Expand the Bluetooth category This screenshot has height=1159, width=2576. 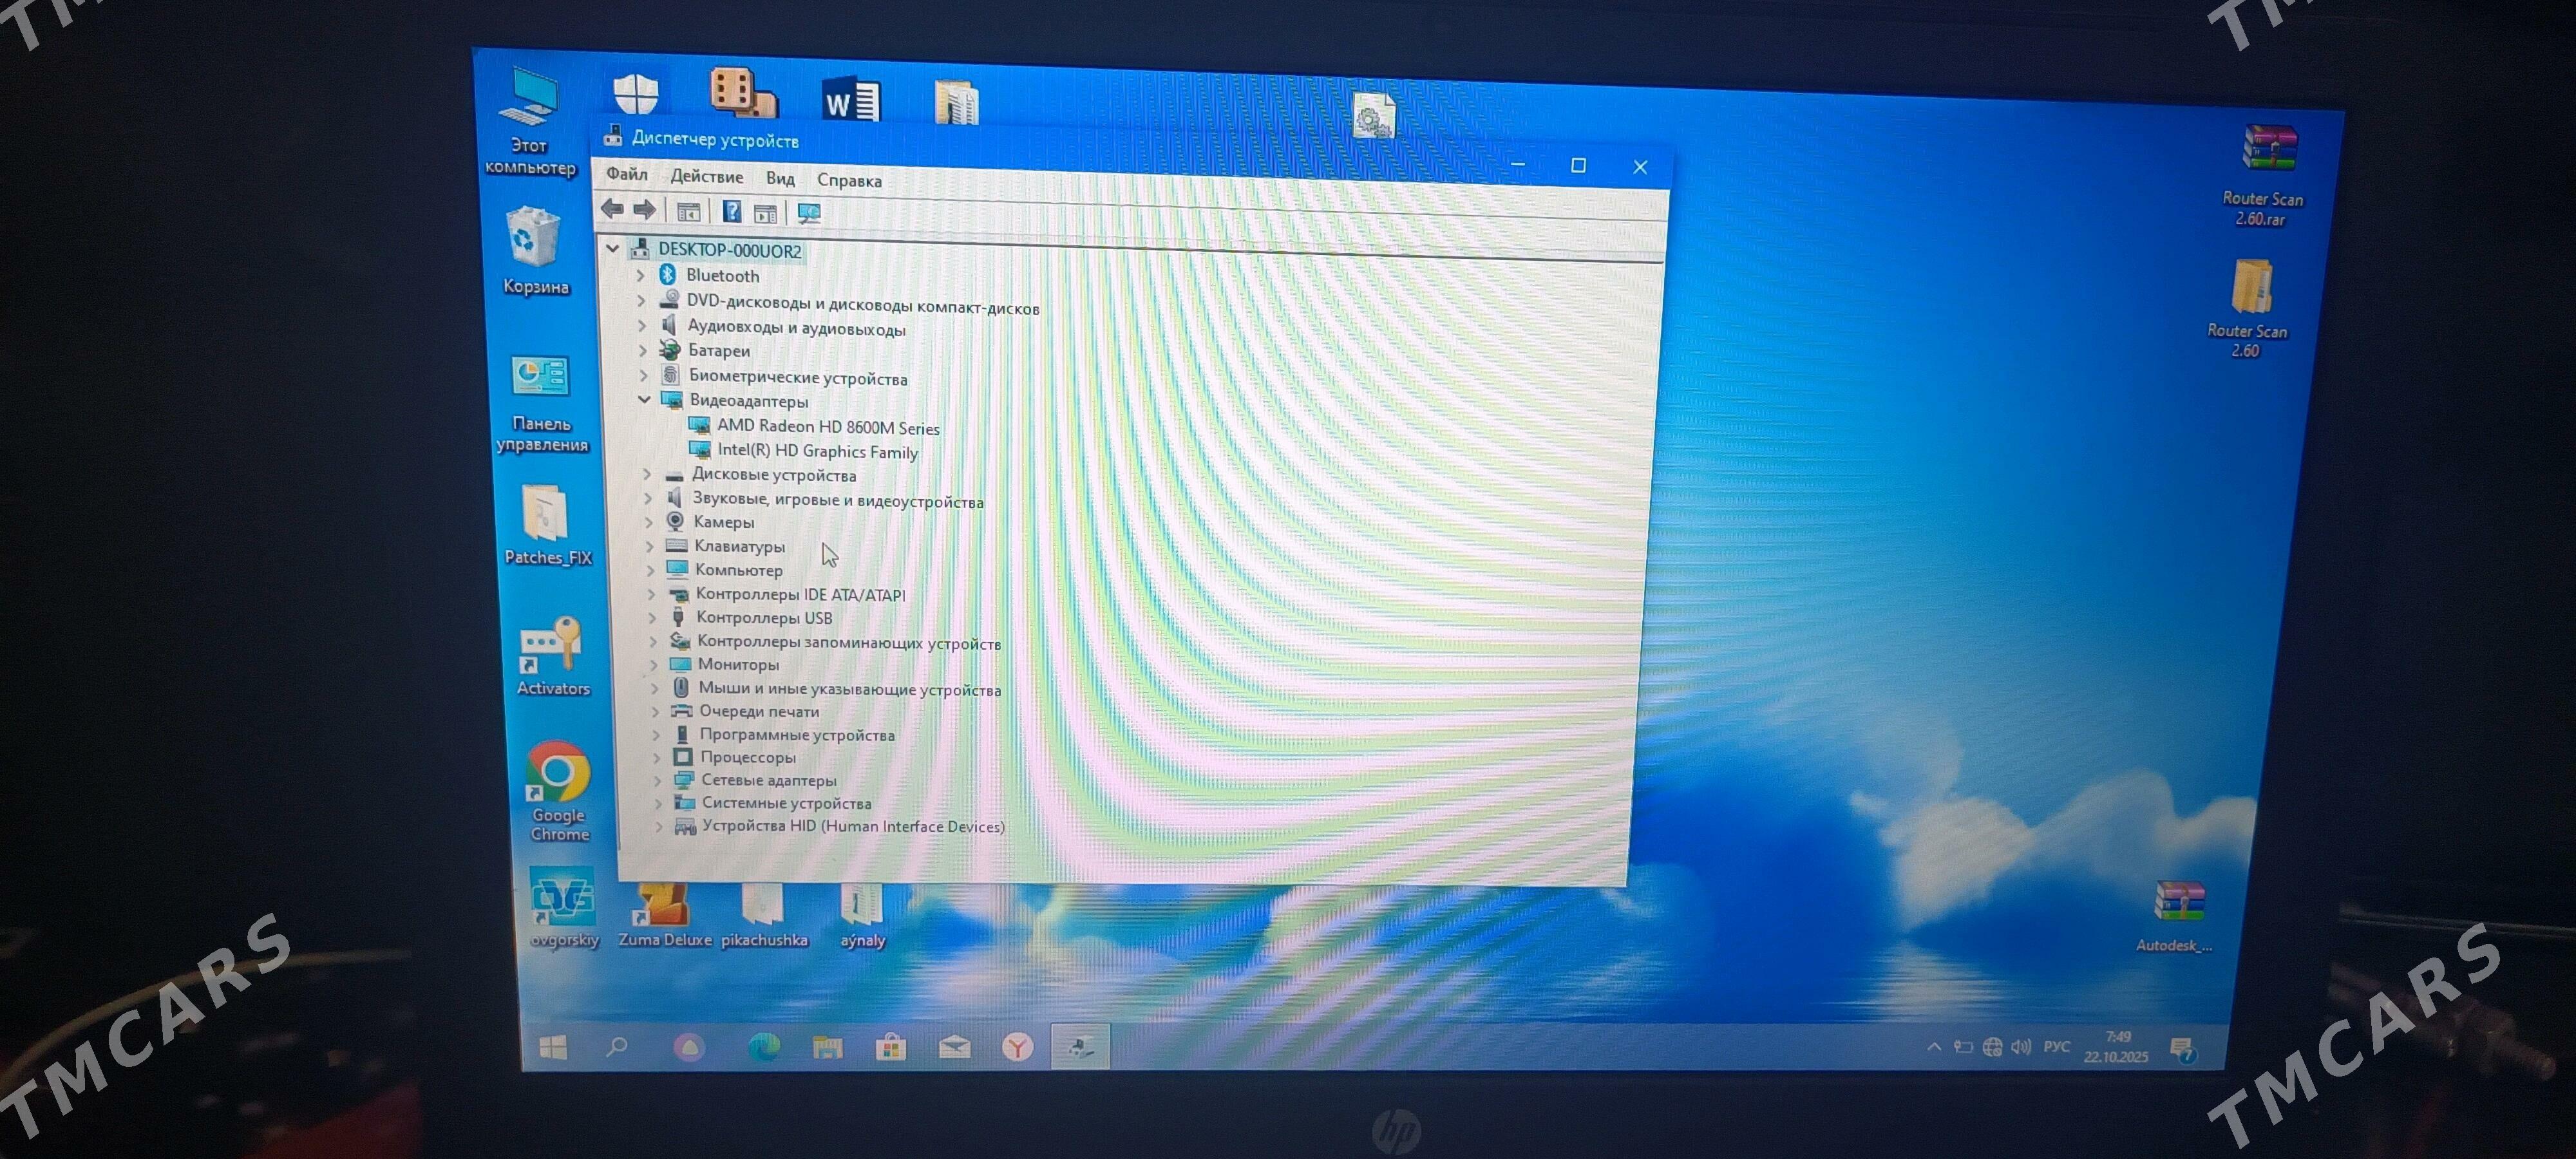pos(641,275)
